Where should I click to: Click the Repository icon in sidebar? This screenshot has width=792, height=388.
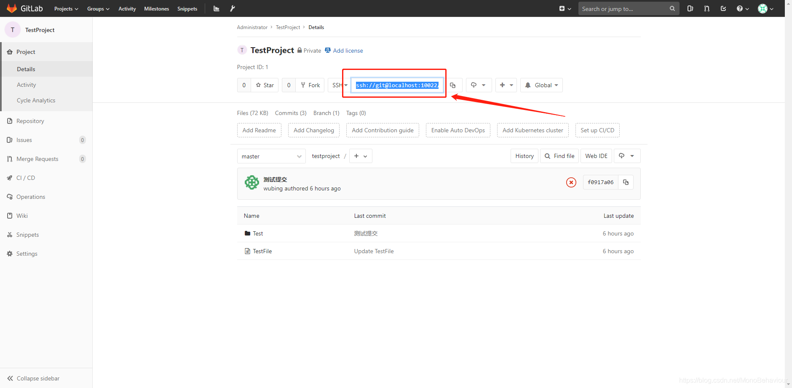pyautogui.click(x=10, y=121)
